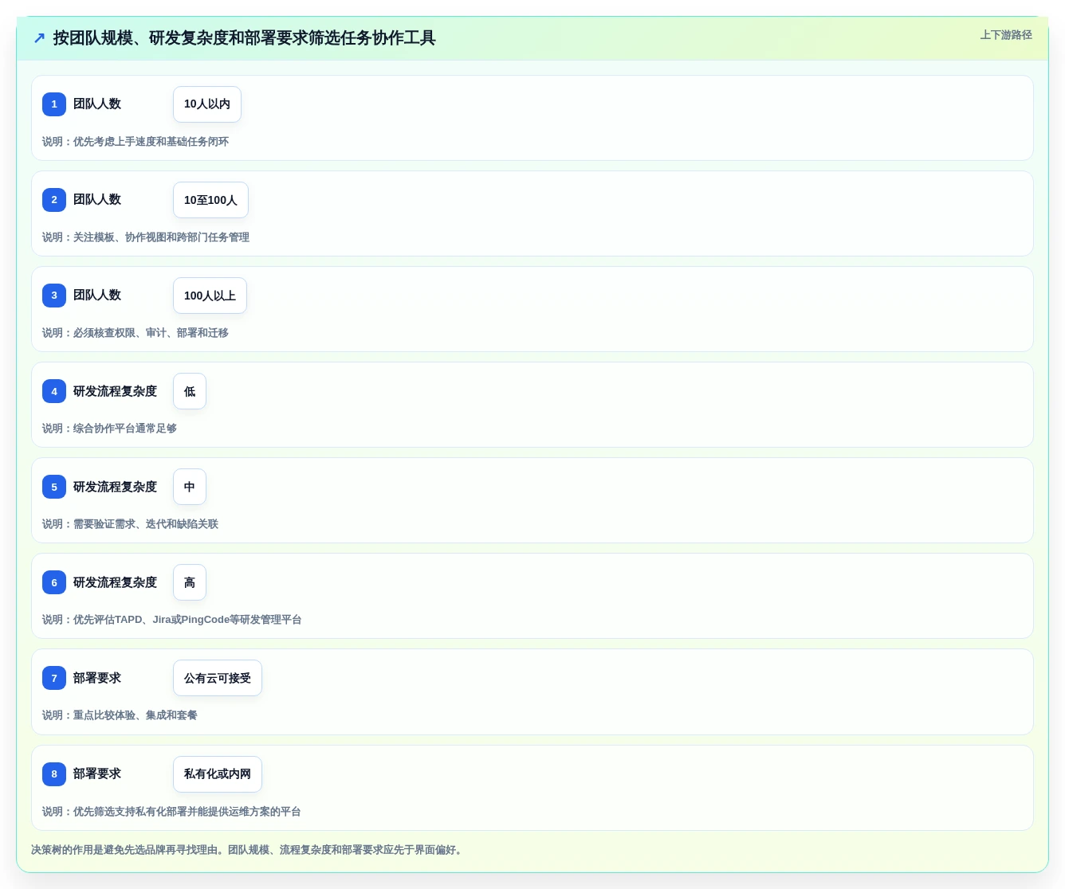Click 研发流程复杂度 label in row 4
The height and width of the screenshot is (889, 1065).
click(116, 391)
